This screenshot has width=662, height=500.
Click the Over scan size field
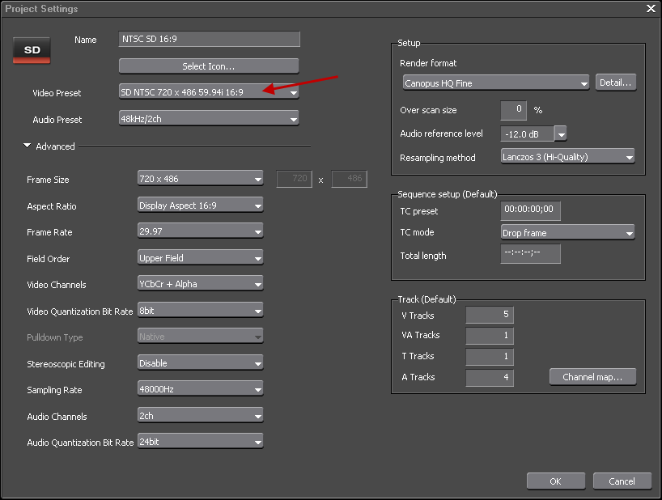point(513,110)
